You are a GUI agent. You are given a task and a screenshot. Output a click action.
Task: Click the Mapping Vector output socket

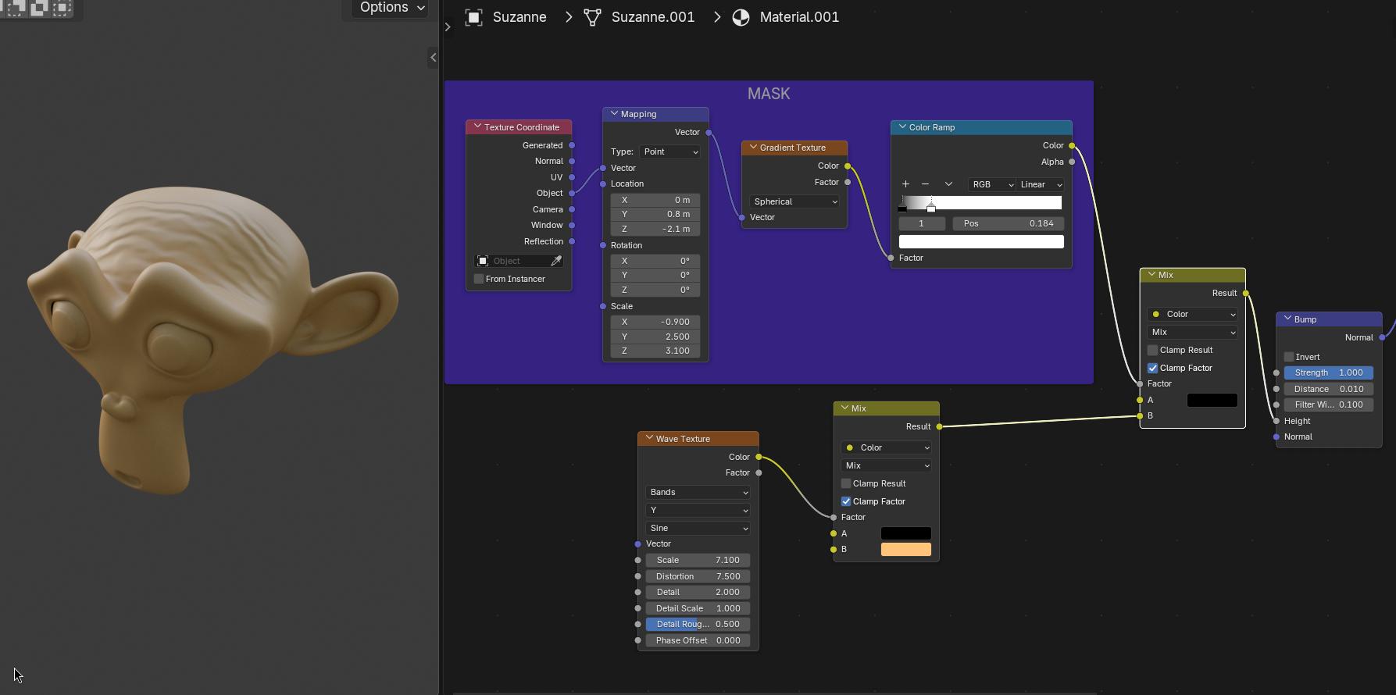point(709,133)
